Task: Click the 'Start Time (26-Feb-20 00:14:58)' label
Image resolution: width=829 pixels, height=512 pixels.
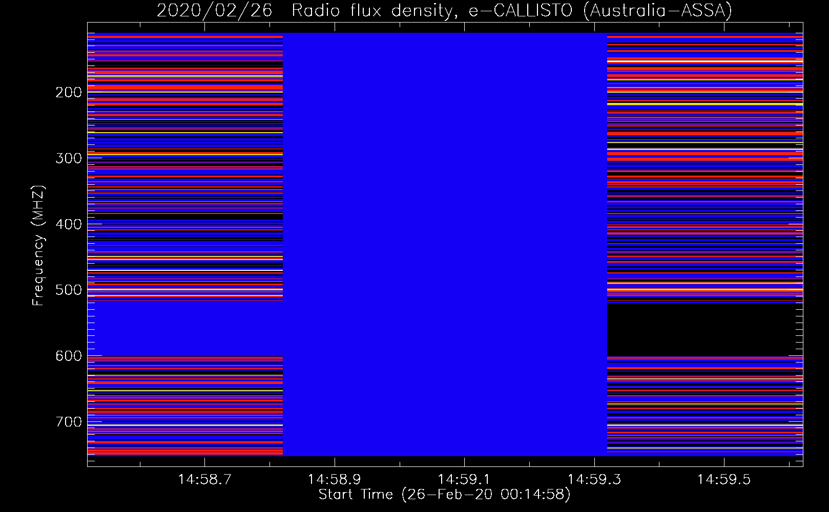Action: 444,495
